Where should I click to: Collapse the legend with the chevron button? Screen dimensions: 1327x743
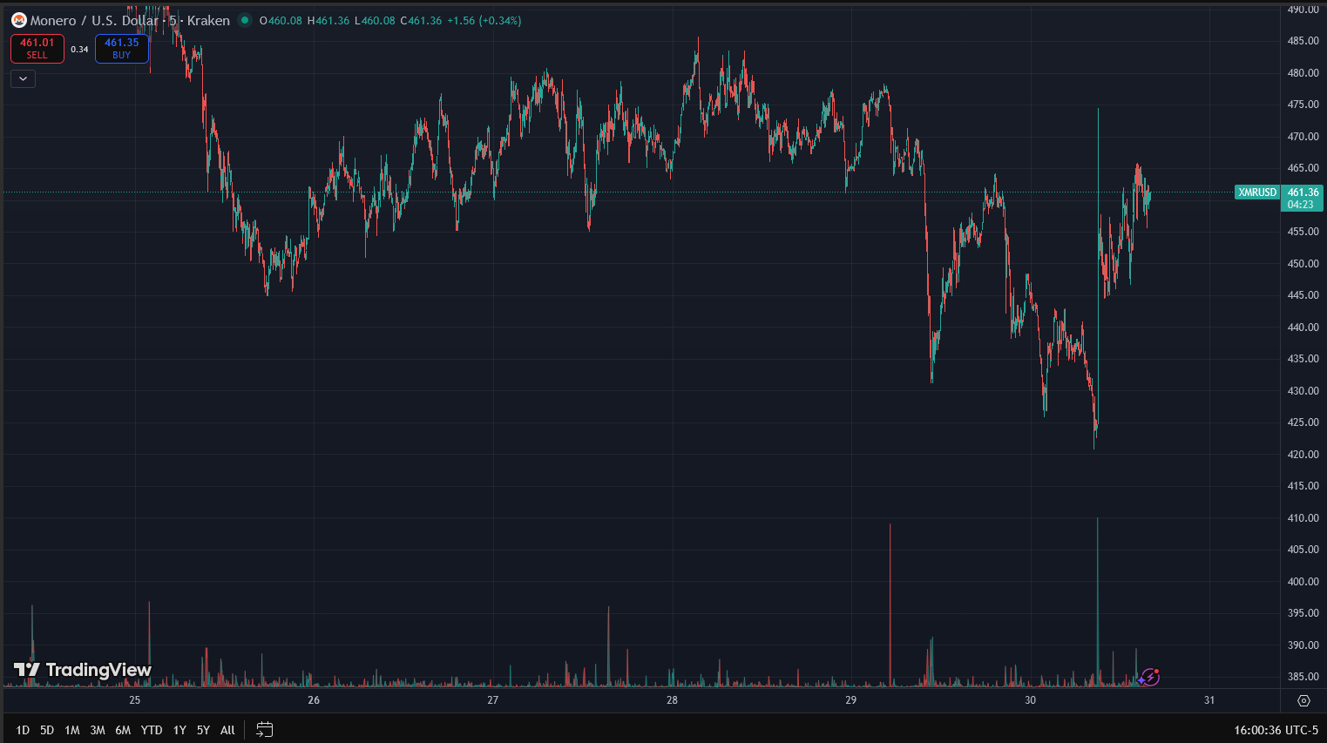coord(23,78)
